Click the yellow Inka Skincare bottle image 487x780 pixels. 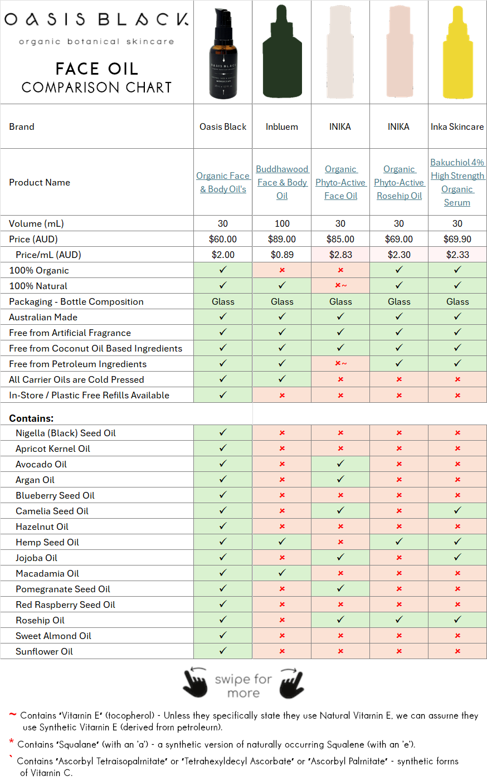[457, 53]
